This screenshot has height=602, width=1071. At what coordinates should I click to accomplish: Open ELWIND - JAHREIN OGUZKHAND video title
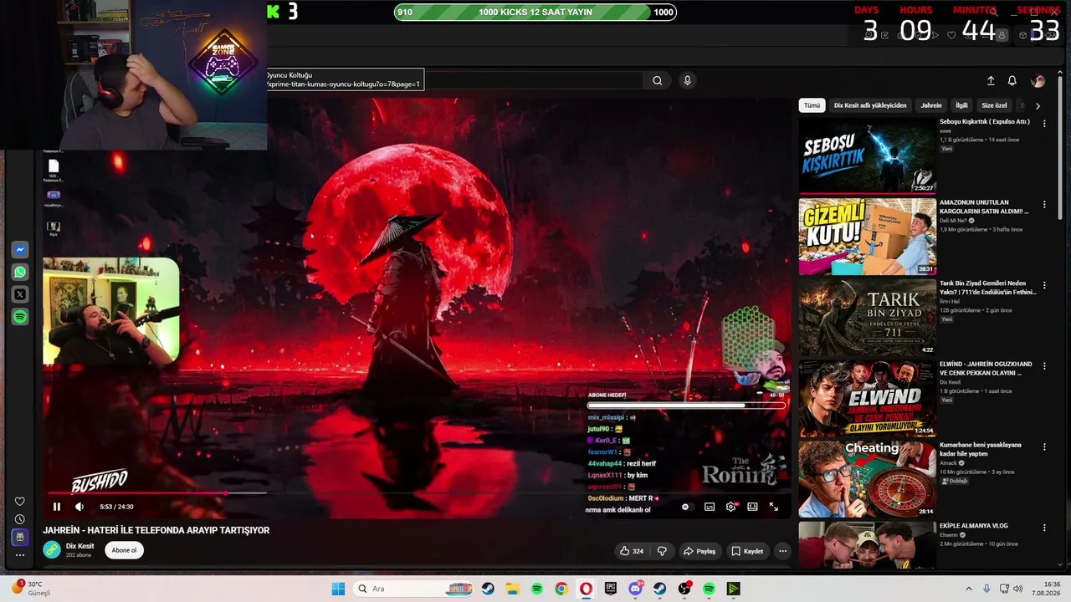[x=986, y=369]
